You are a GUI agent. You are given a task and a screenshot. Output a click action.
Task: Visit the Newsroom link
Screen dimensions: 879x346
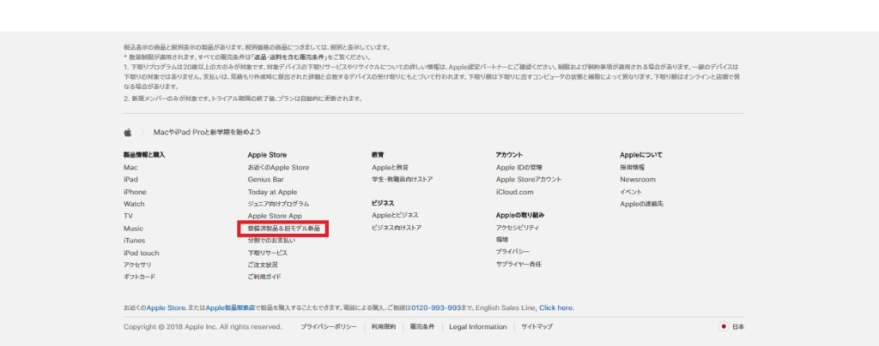pyautogui.click(x=638, y=180)
